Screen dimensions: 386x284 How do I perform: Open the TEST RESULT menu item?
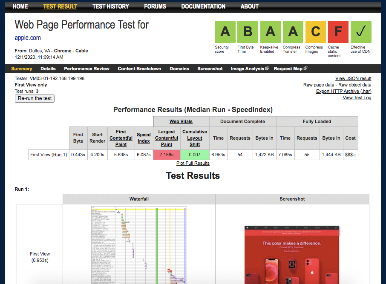coord(60,6)
